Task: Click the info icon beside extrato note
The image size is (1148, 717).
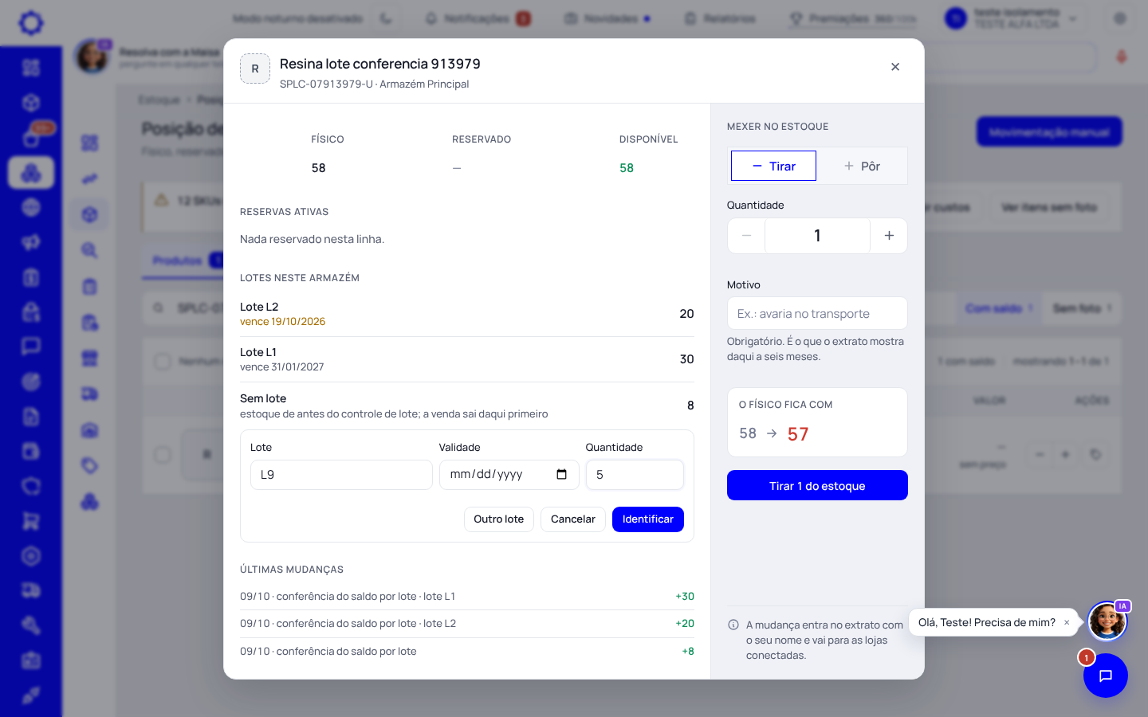Action: pyautogui.click(x=733, y=625)
